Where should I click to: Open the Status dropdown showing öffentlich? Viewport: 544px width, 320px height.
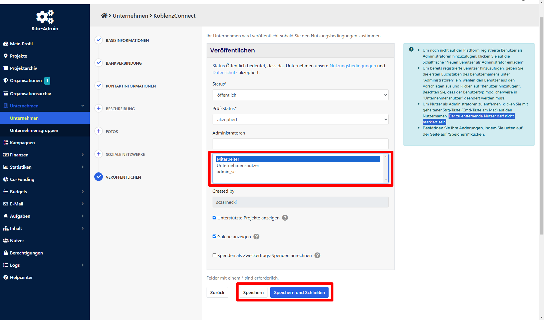tap(300, 95)
